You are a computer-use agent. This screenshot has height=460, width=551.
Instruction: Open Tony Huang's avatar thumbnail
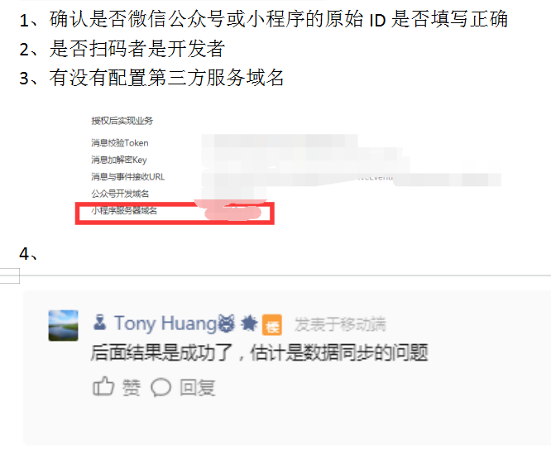pyautogui.click(x=63, y=325)
